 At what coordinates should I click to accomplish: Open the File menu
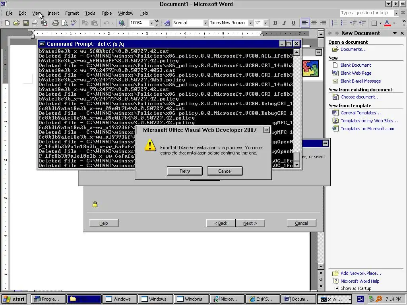click(x=9, y=13)
